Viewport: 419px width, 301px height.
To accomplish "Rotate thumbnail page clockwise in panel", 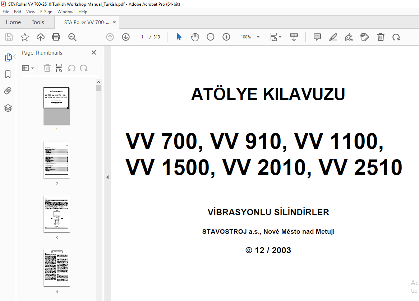I will pyautogui.click(x=84, y=68).
